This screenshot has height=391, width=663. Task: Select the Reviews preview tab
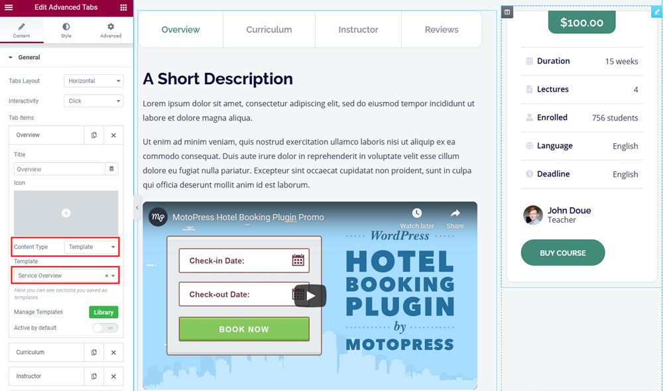click(442, 30)
